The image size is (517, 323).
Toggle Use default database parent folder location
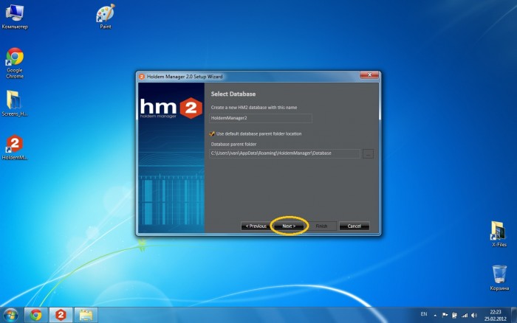pos(212,133)
